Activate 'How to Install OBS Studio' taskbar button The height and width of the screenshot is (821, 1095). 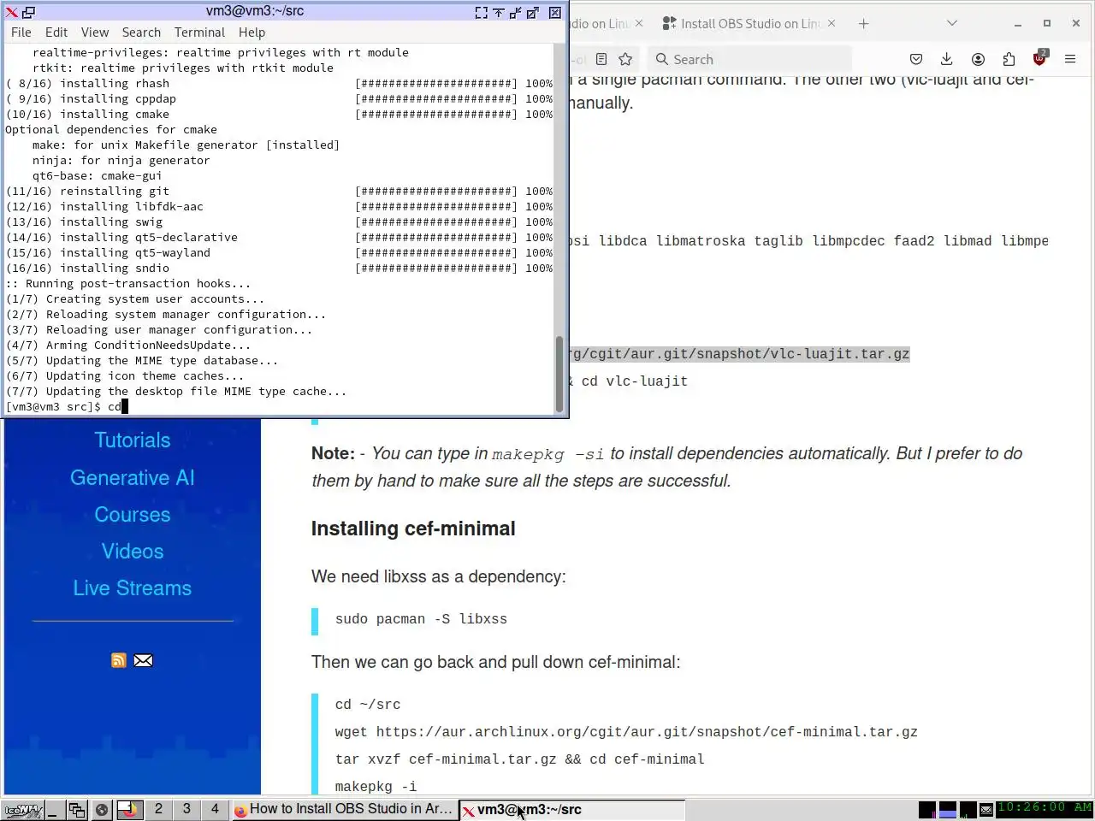344,809
